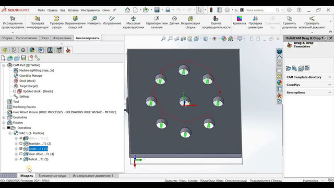The width and height of the screenshot is (334, 188).
Task: Show Кривизна display
Action: pos(239,20)
